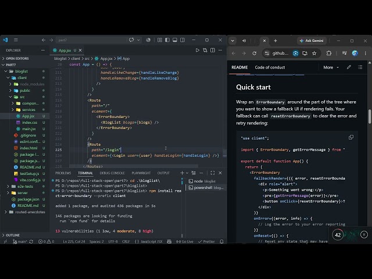Viewport: 372px width, 279px height.
Task: Maximize the terminal panel
Action: tap(213, 173)
